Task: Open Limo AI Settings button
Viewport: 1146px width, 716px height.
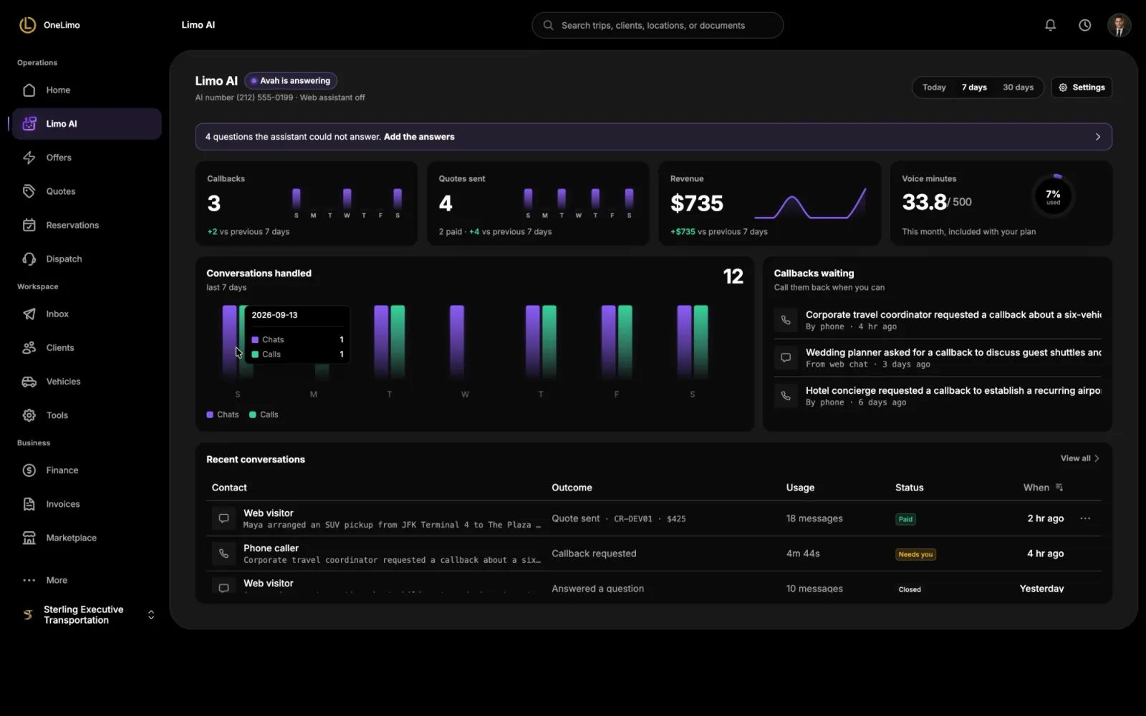Action: point(1082,87)
